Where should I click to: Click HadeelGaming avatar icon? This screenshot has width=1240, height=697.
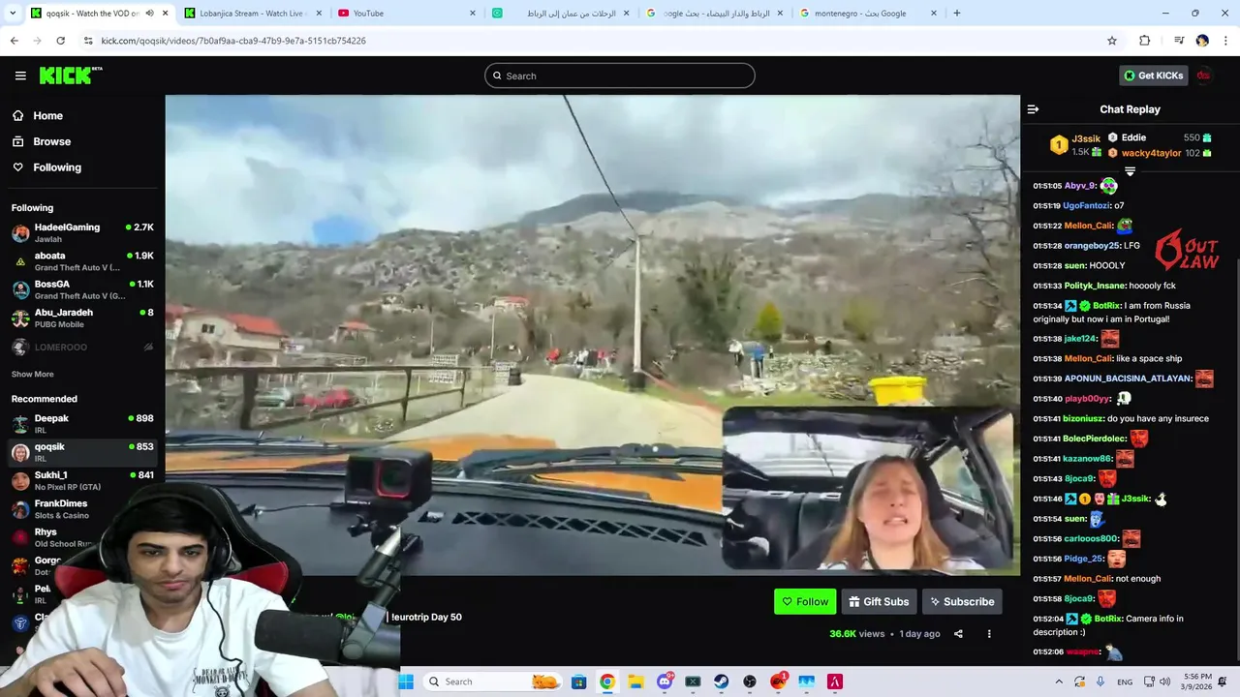(20, 233)
